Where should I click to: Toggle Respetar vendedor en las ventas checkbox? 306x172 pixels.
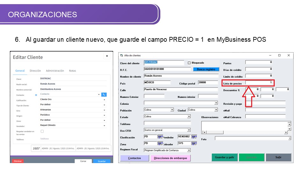click(x=42, y=131)
